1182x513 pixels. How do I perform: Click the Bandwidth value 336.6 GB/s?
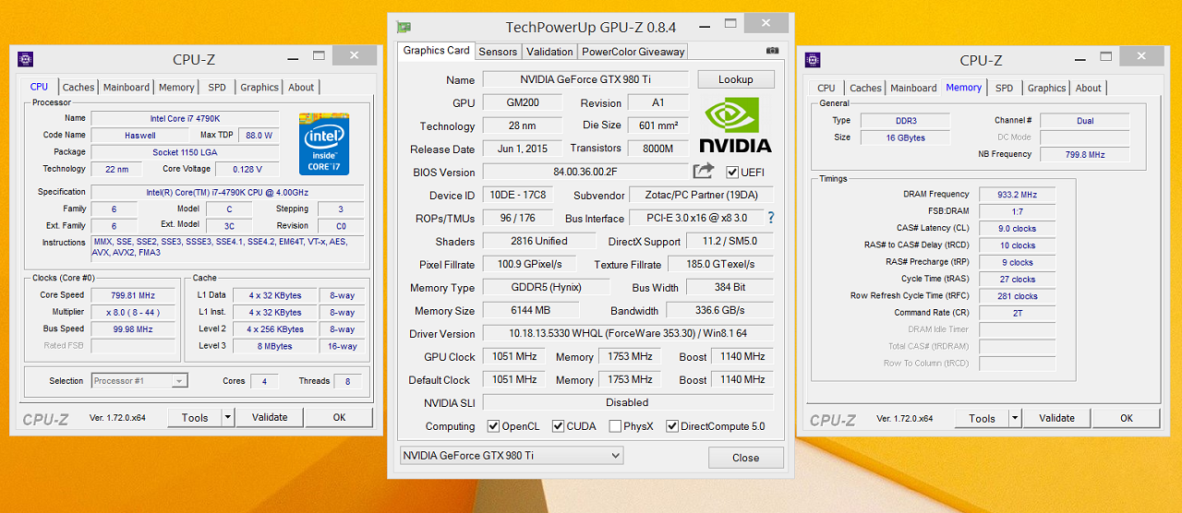[719, 310]
